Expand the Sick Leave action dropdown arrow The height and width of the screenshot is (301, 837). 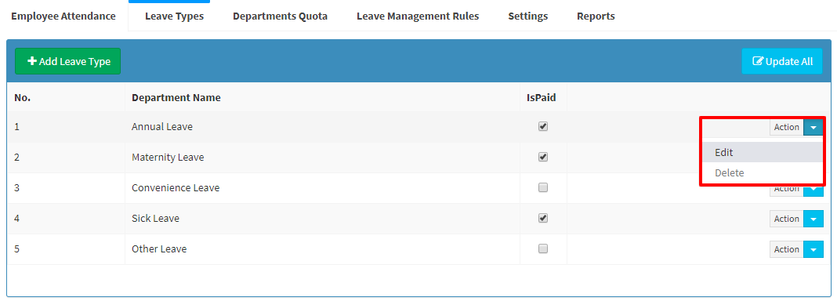(x=813, y=219)
